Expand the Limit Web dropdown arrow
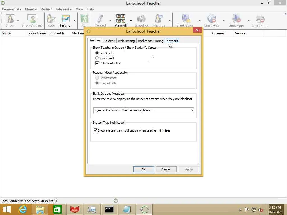 coord(224,21)
